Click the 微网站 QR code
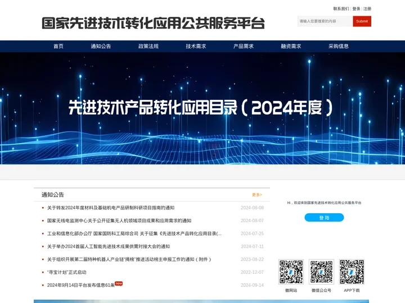 coord(291,272)
